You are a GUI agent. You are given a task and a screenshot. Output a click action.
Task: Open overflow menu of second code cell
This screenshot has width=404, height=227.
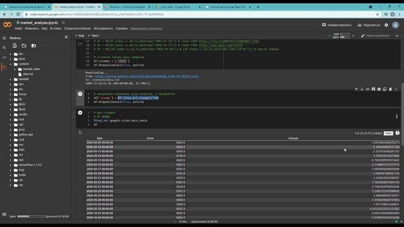(x=396, y=117)
